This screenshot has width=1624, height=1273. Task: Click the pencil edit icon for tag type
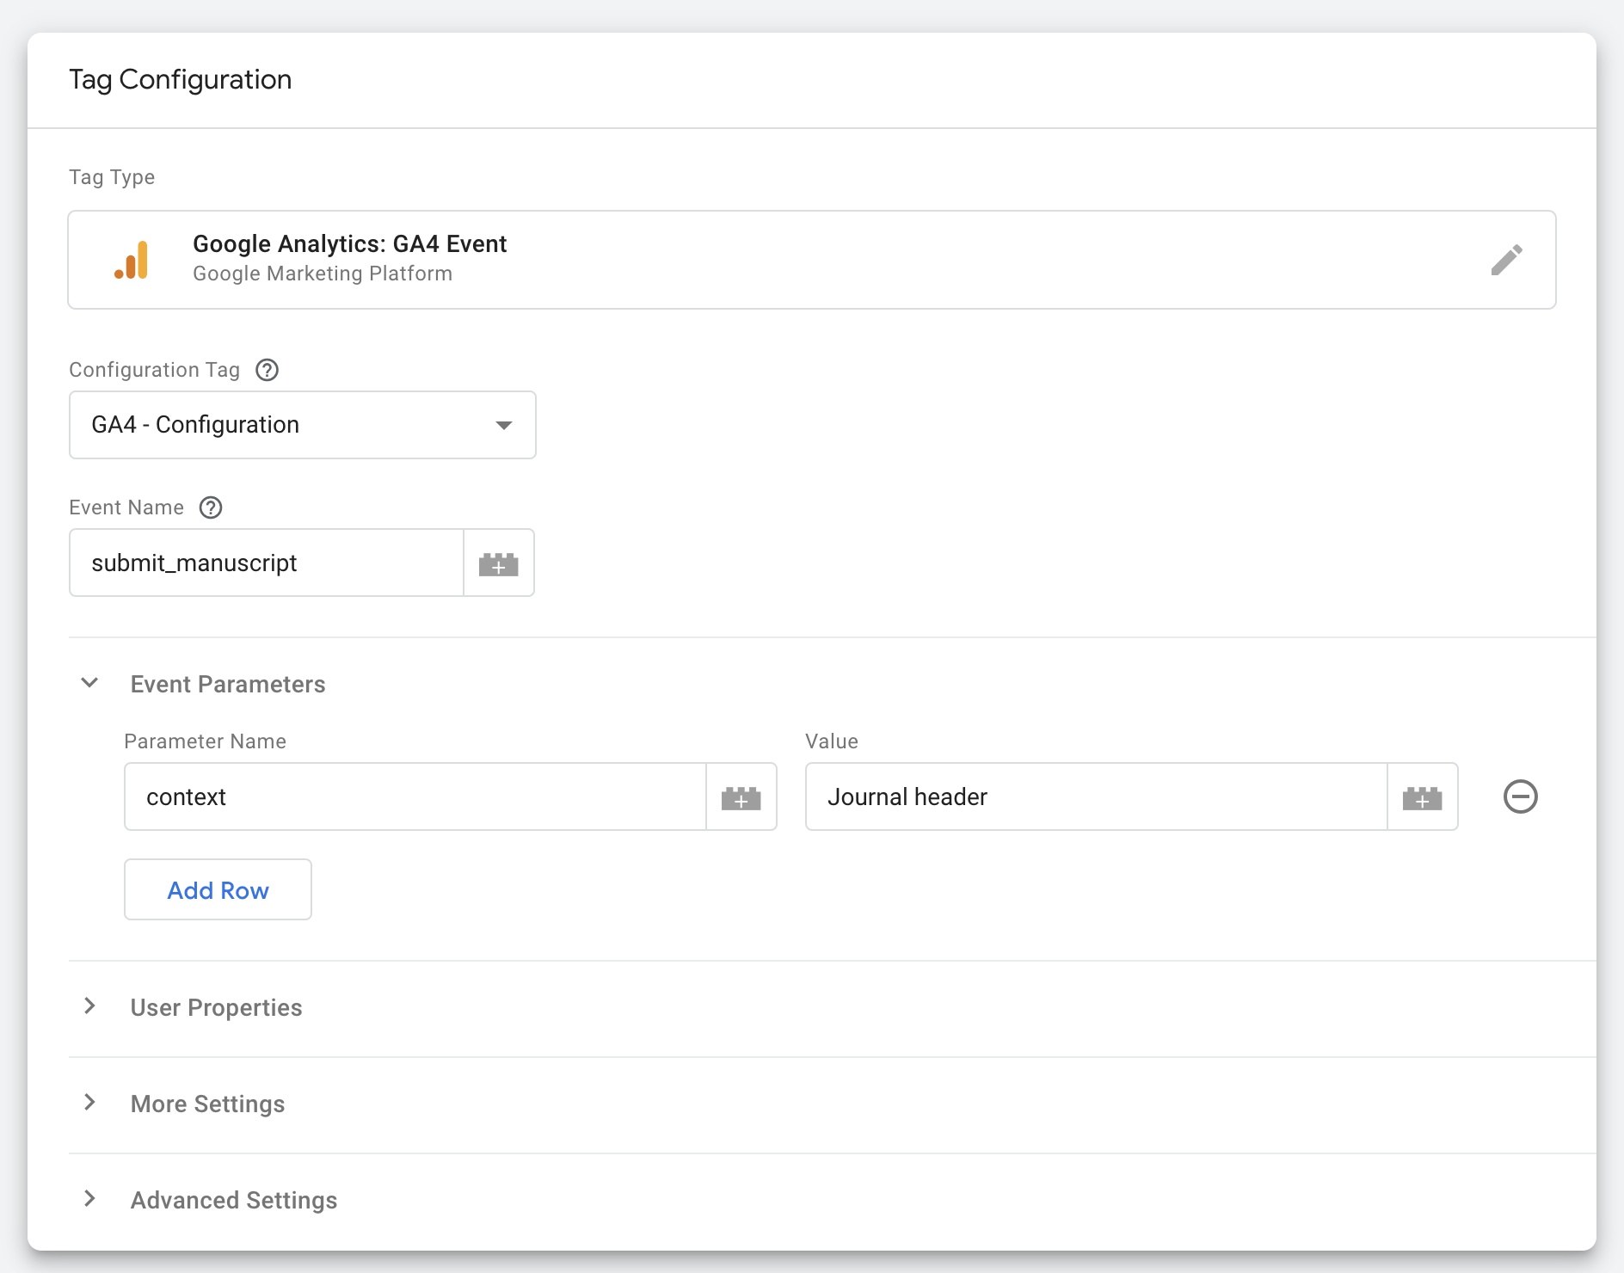(x=1506, y=260)
